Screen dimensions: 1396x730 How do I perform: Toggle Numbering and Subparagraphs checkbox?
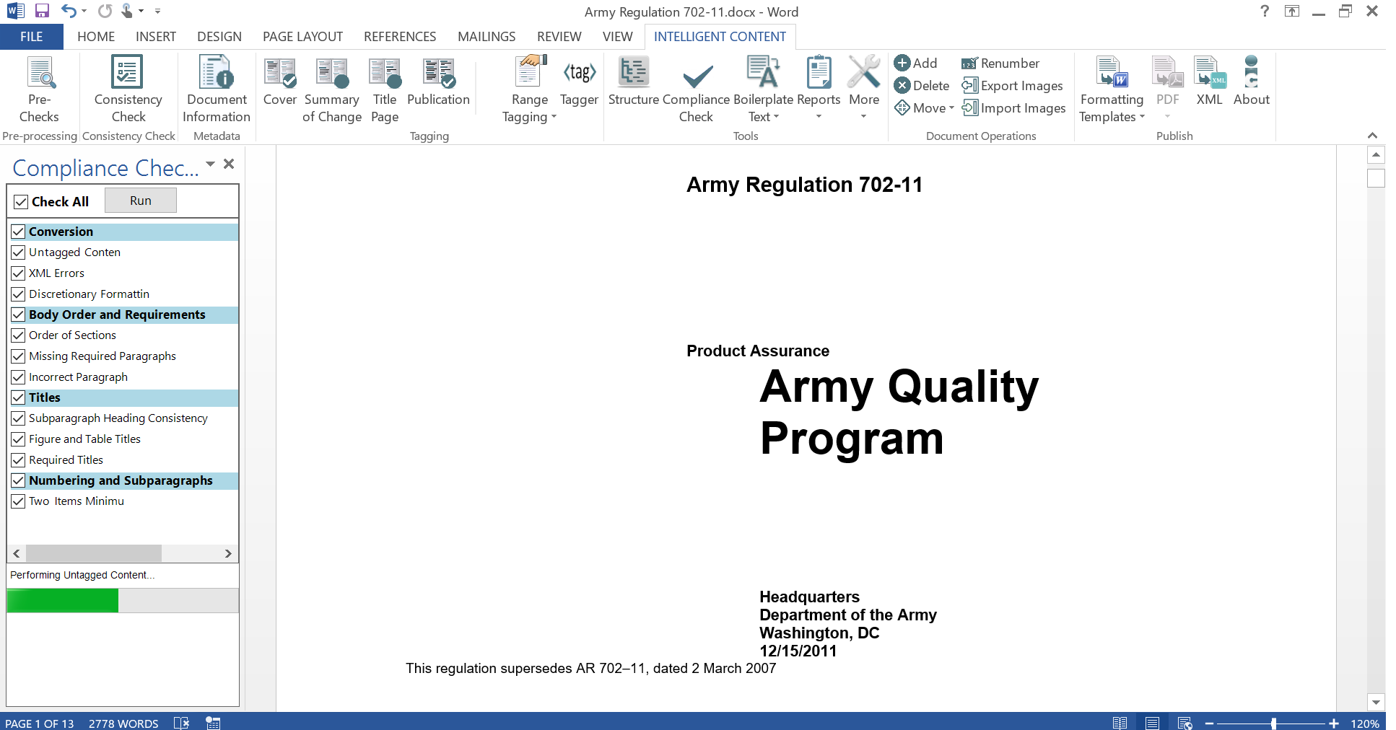[18, 480]
